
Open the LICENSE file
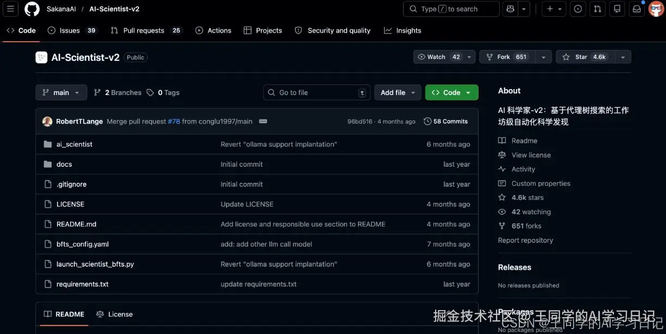click(71, 204)
